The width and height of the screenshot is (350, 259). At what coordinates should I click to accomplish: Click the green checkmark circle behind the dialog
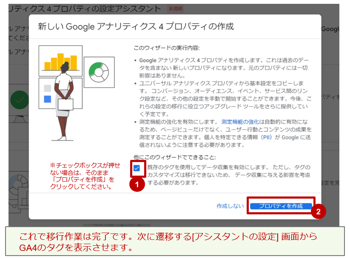coord(19,101)
